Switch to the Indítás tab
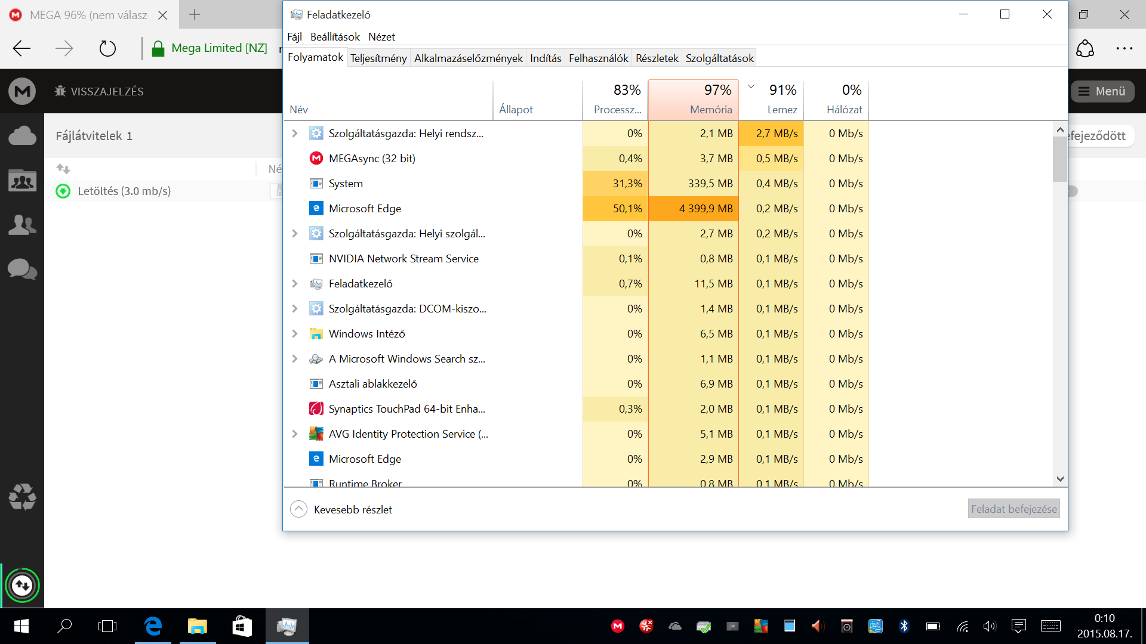The width and height of the screenshot is (1146, 644). [x=546, y=58]
